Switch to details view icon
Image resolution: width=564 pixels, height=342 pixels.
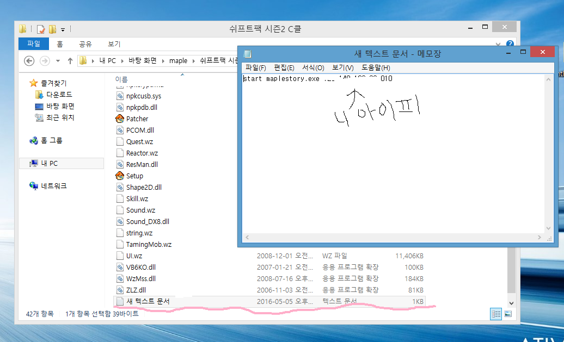pyautogui.click(x=496, y=314)
